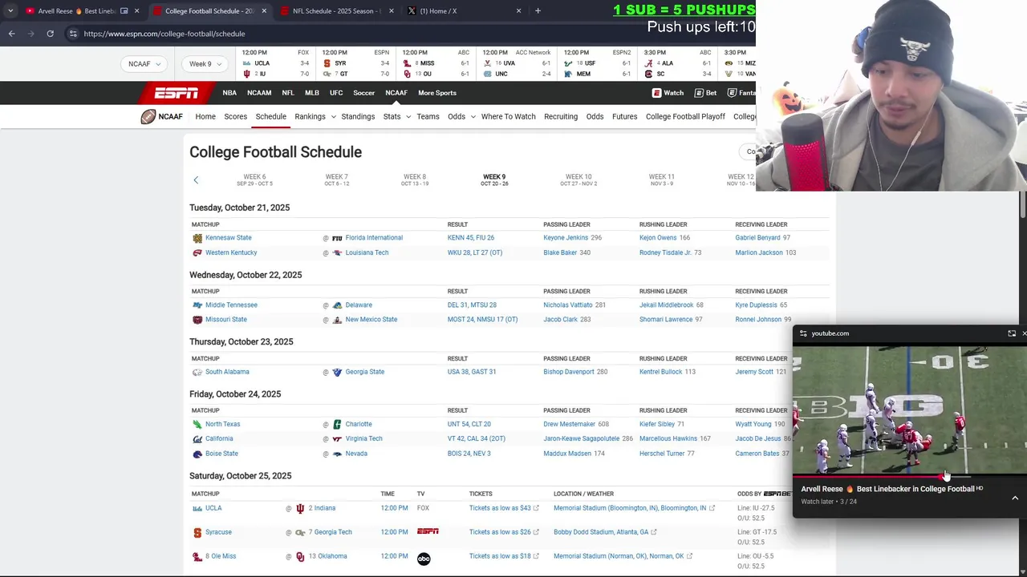Click the Florida International FIU logo
Screen dimensions: 1027x577
(337, 238)
